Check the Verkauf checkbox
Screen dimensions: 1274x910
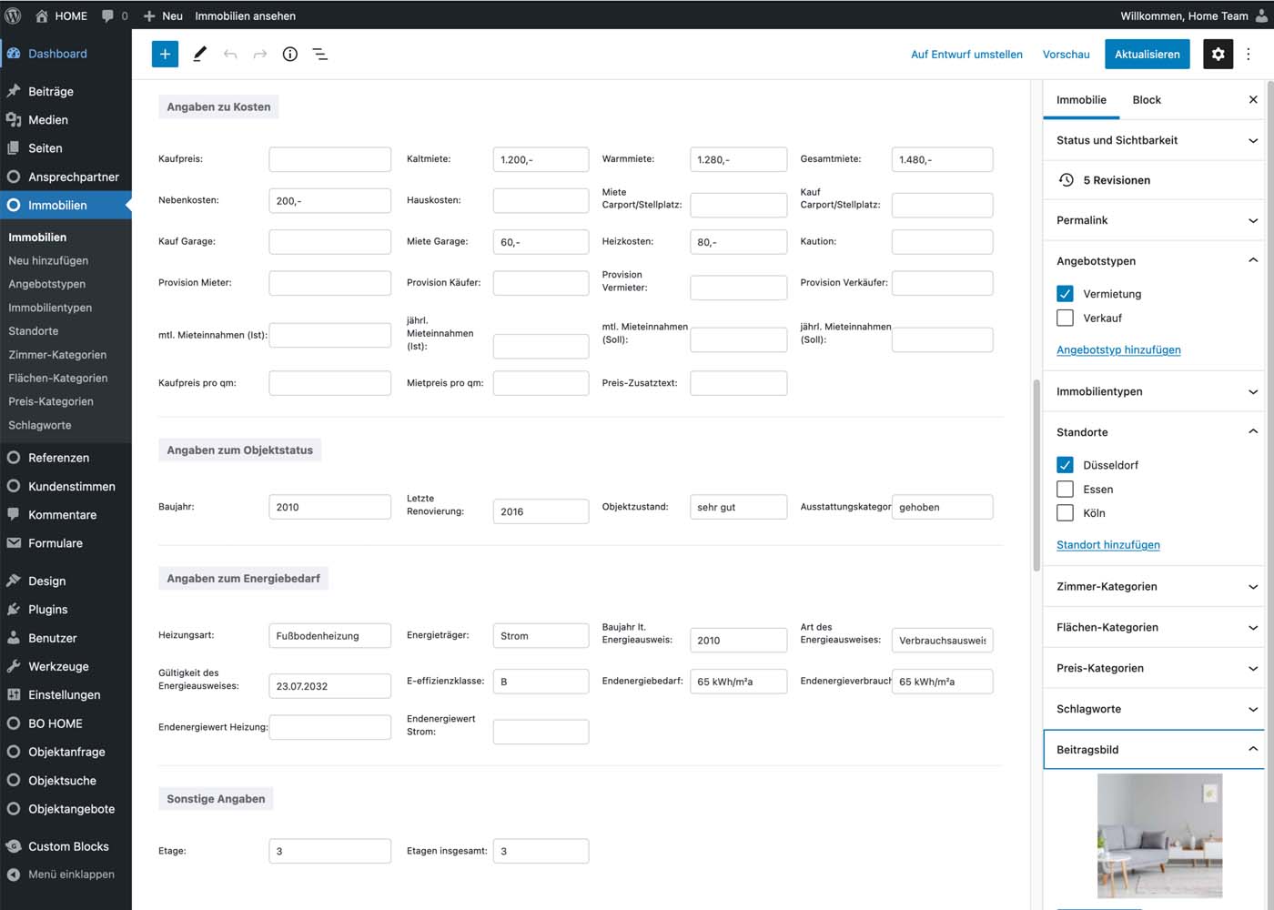pos(1065,318)
